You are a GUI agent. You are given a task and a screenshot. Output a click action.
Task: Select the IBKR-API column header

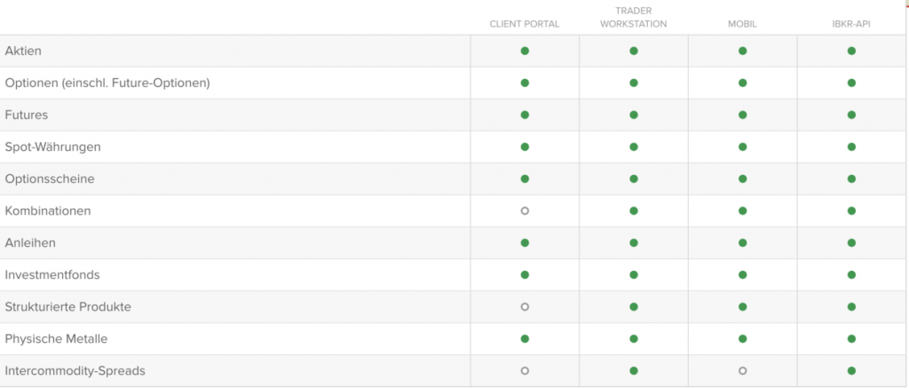pyautogui.click(x=851, y=24)
